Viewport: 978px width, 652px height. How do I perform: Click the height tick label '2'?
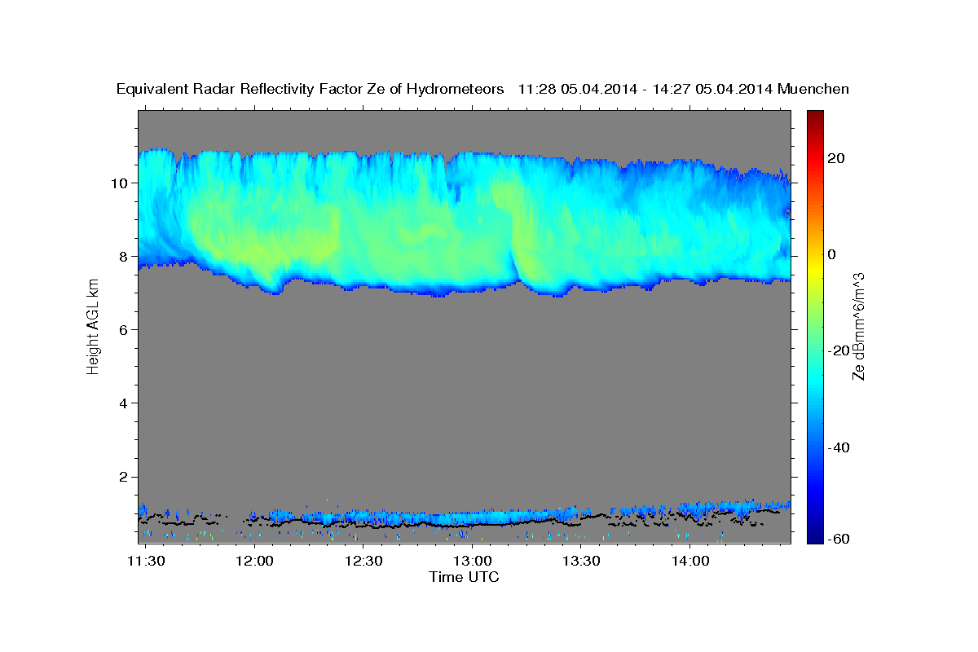(x=125, y=477)
